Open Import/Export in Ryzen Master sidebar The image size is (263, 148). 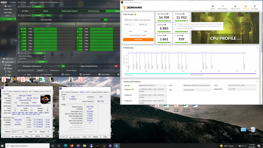[x=8, y=62]
